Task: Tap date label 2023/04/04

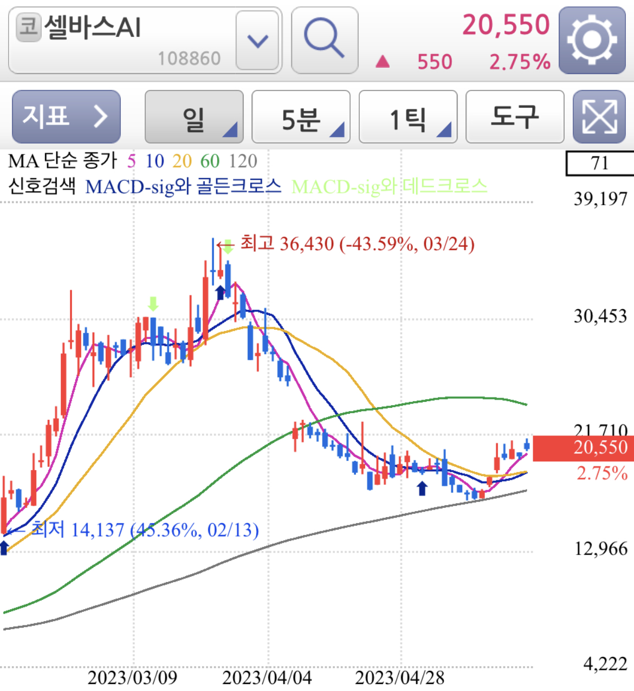Action: click(x=267, y=677)
